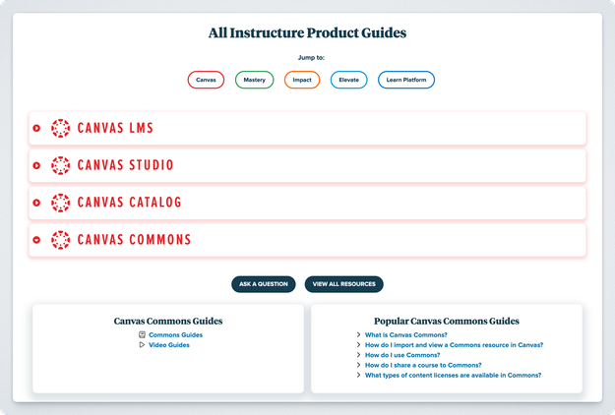Click the Canvas Studio logo icon

coord(61,165)
